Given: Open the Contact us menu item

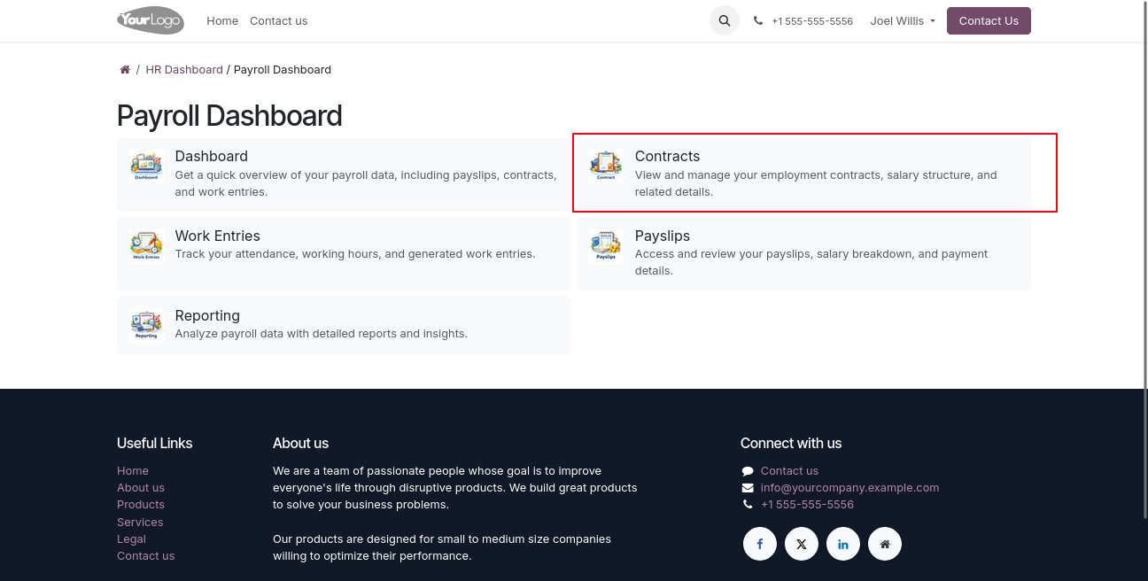Looking at the screenshot, I should (x=278, y=20).
